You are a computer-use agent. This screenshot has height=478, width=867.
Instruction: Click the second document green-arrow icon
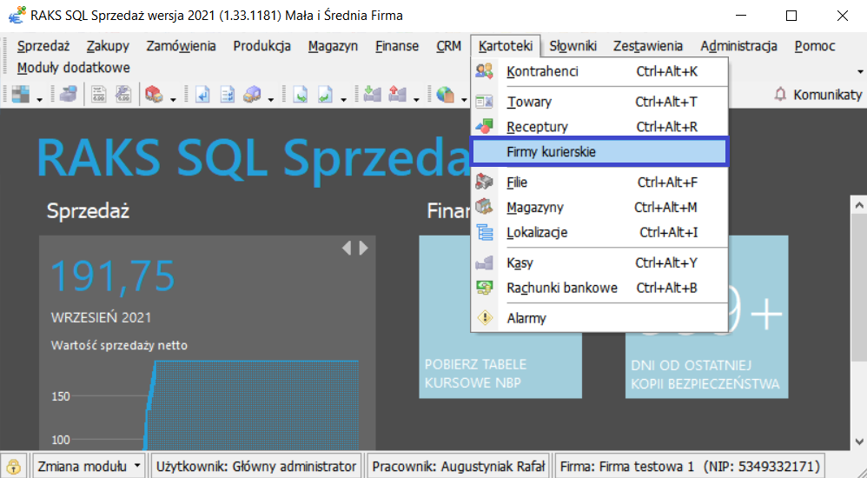tap(325, 95)
